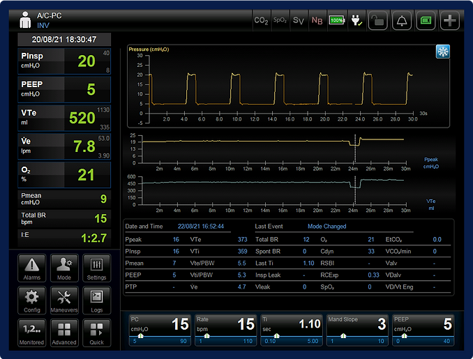Tap the AC power plug icon
The width and height of the screenshot is (473, 359).
356,20
